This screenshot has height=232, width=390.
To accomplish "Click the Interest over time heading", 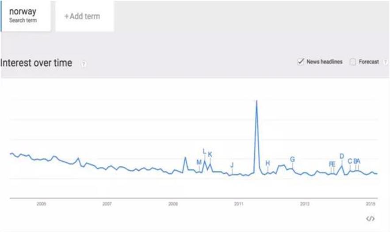I will [x=36, y=63].
